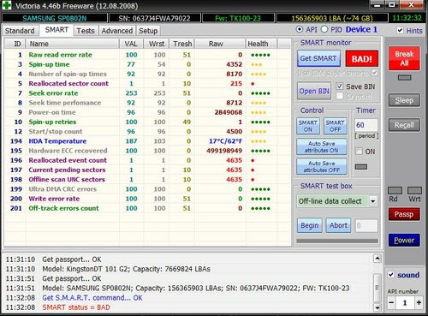Select the API radio button
The width and height of the screenshot is (428, 316).
[x=300, y=29]
